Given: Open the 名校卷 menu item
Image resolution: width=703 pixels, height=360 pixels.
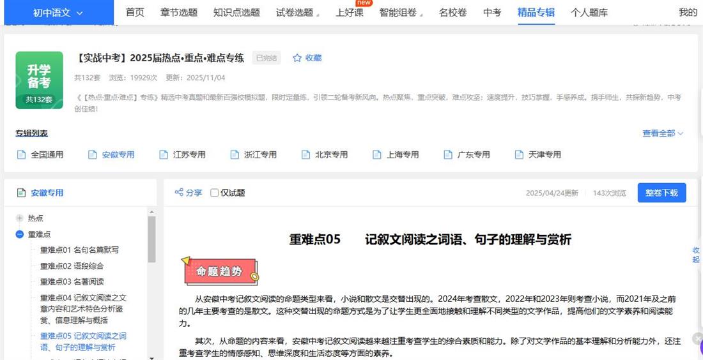Looking at the screenshot, I should [x=452, y=13].
